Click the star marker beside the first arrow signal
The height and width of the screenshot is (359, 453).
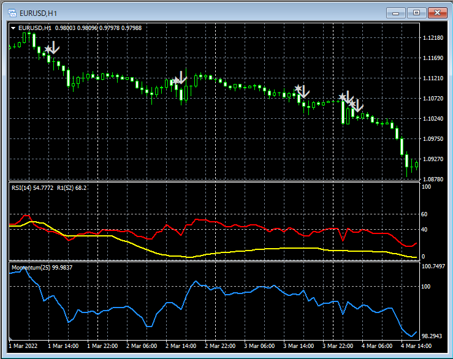(x=47, y=49)
